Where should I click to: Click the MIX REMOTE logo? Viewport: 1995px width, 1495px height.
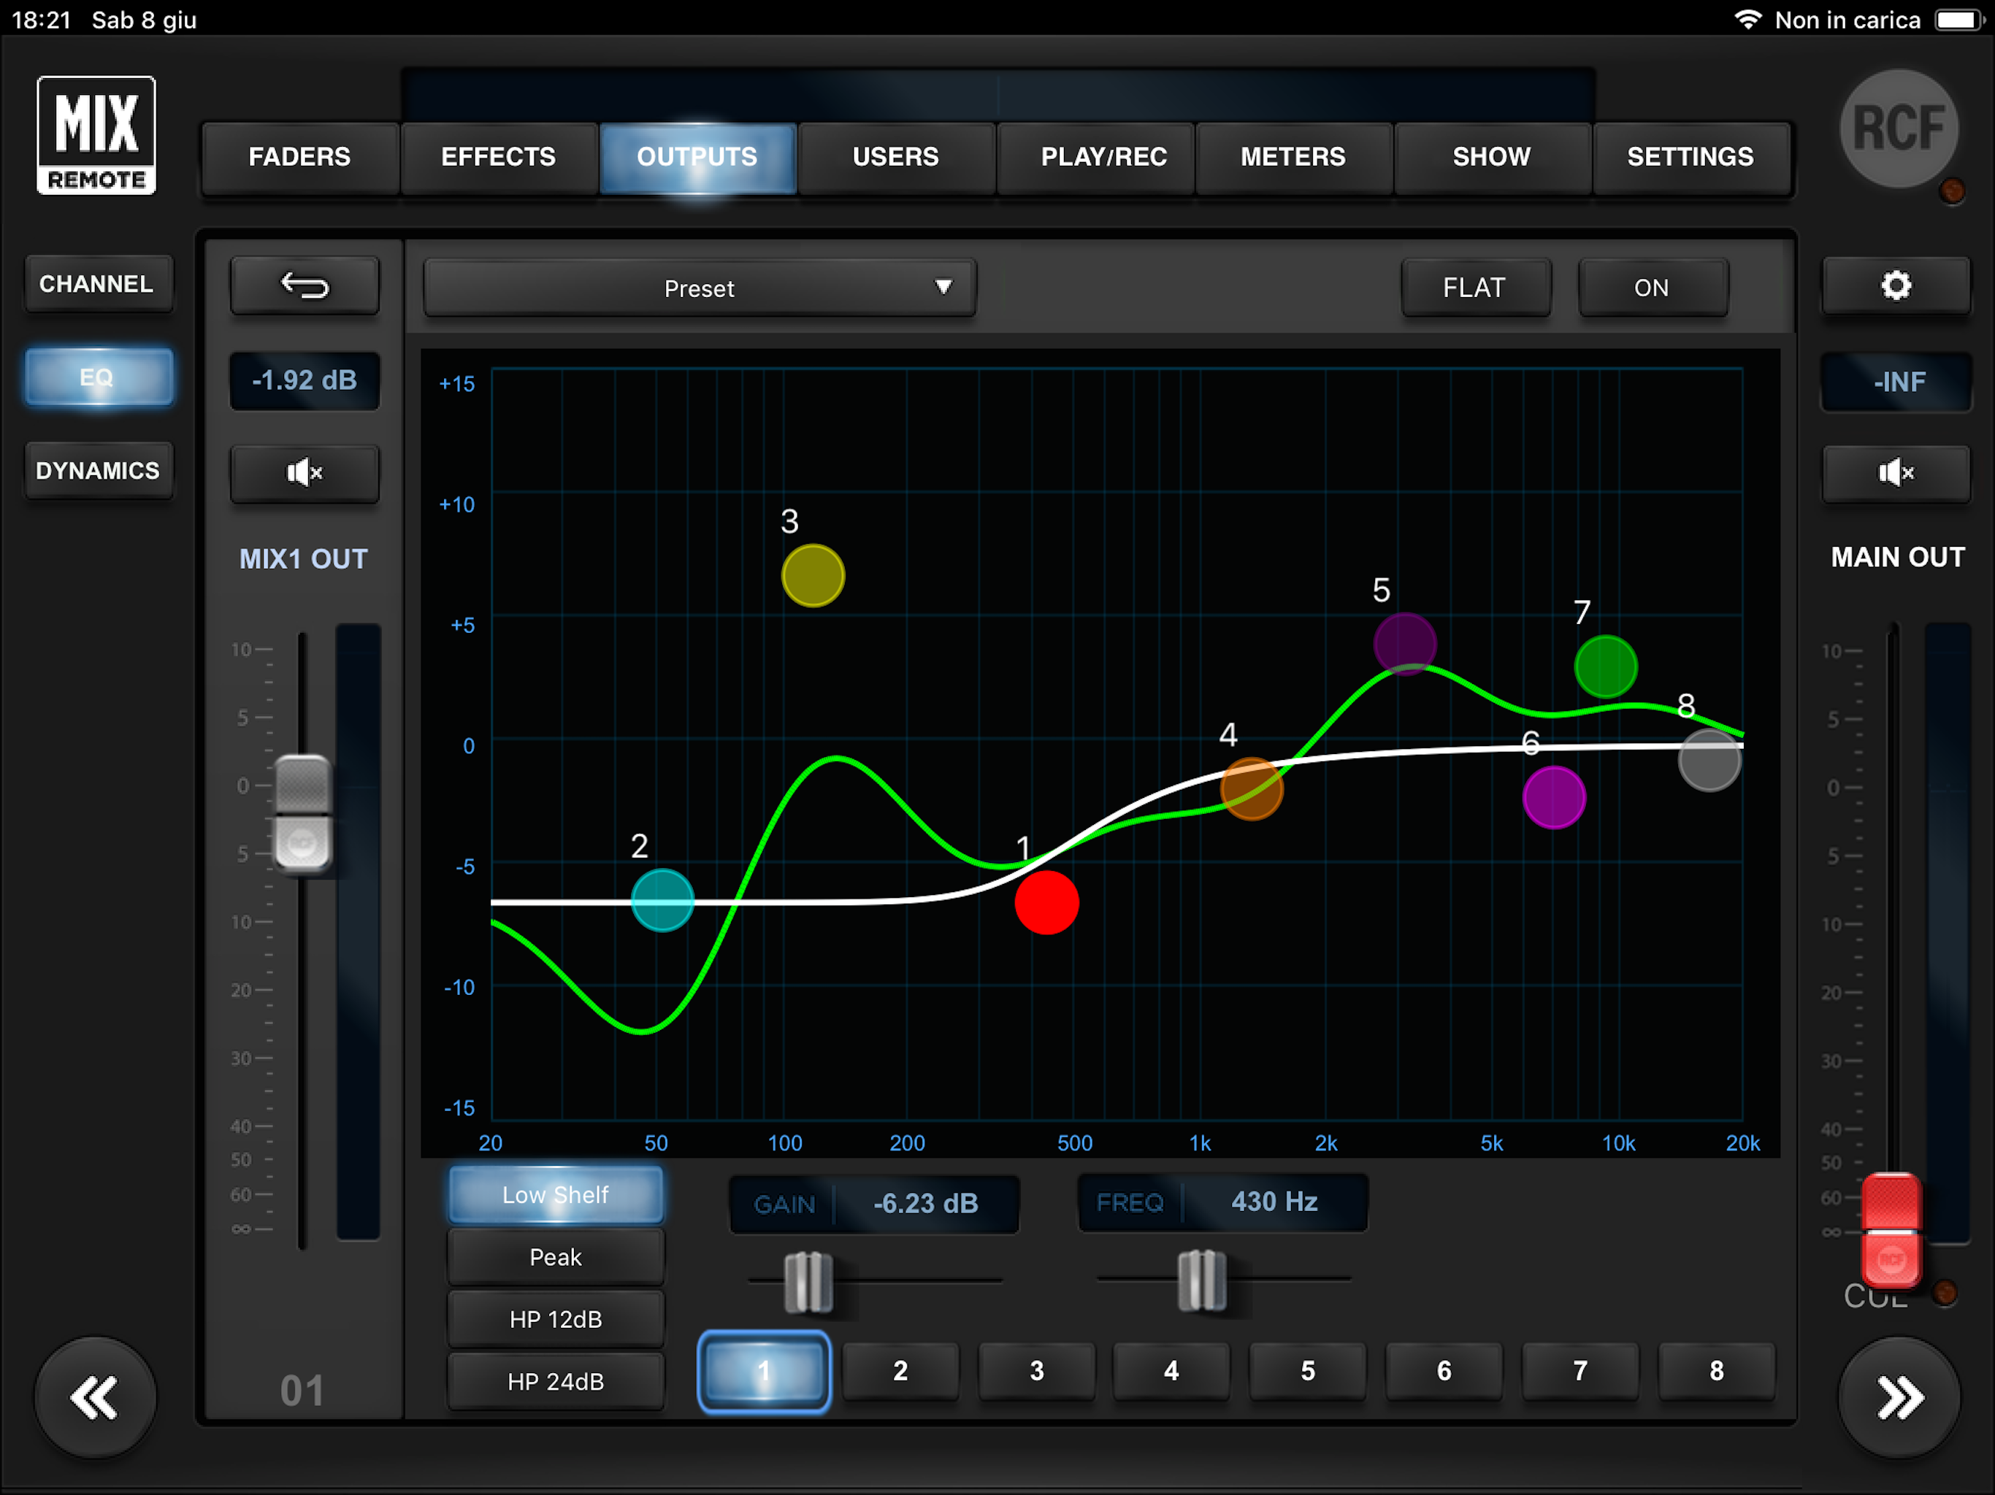tap(96, 135)
